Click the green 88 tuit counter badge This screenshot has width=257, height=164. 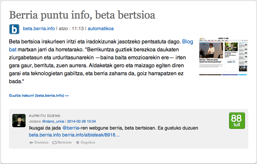click(x=237, y=121)
